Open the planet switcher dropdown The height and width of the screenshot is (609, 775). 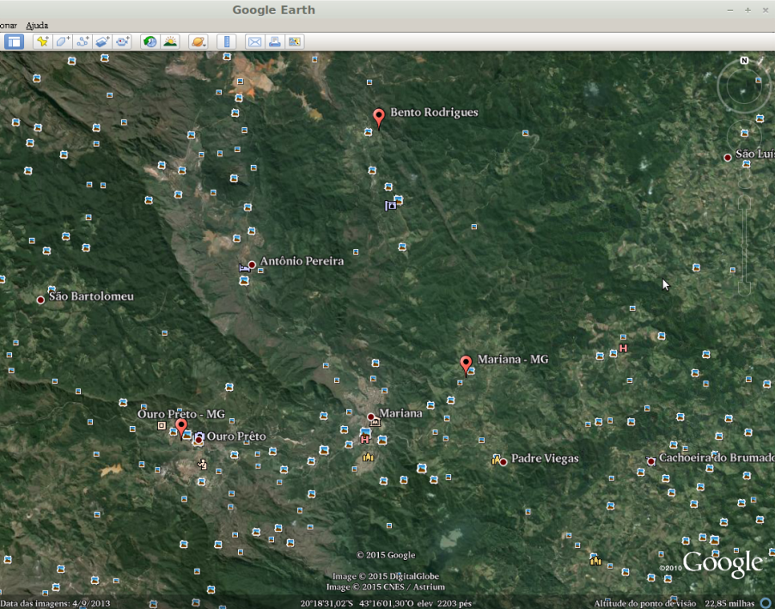[x=198, y=41]
